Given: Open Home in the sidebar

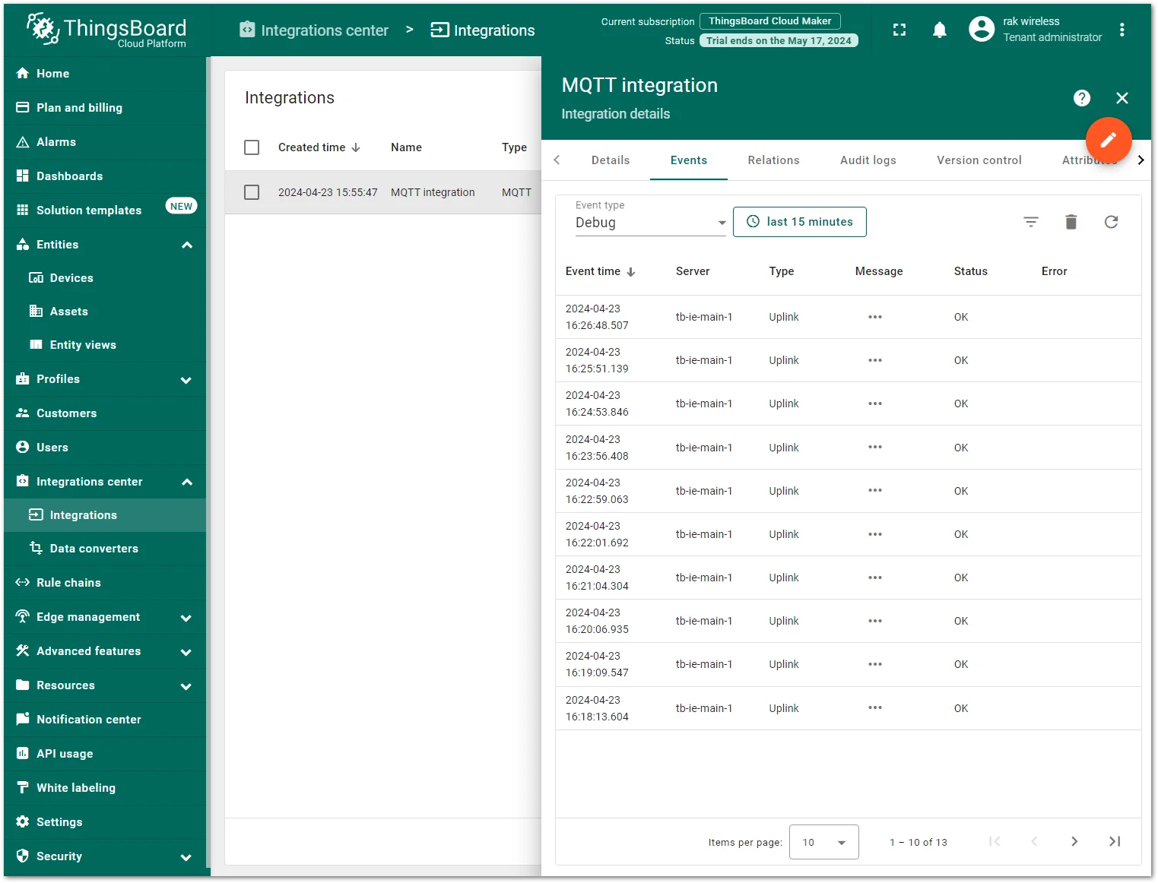Looking at the screenshot, I should [x=105, y=74].
